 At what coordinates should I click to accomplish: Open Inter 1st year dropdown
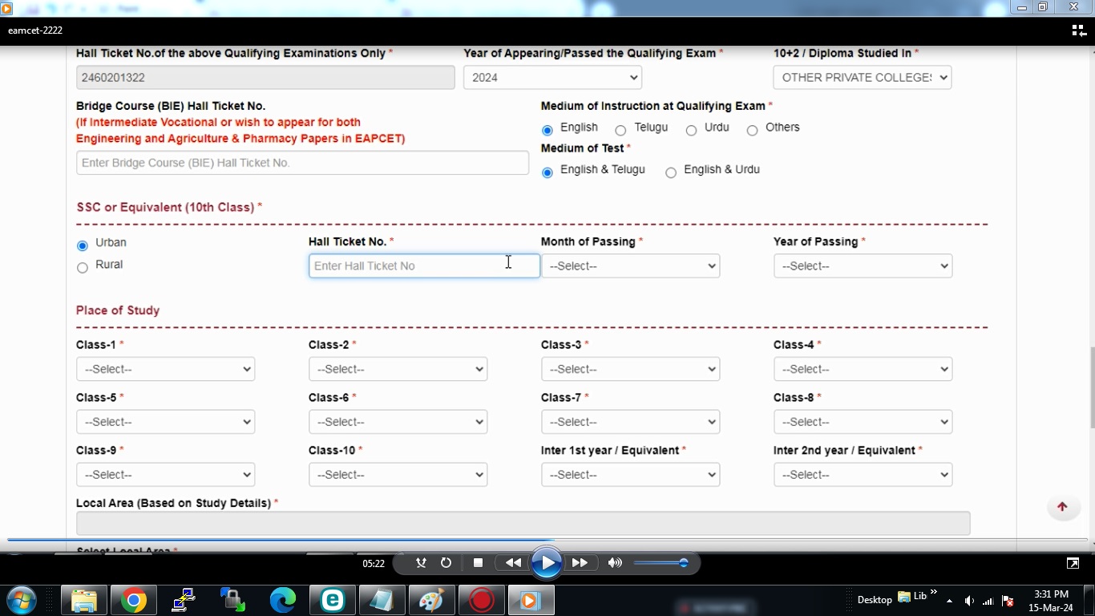coord(630,475)
